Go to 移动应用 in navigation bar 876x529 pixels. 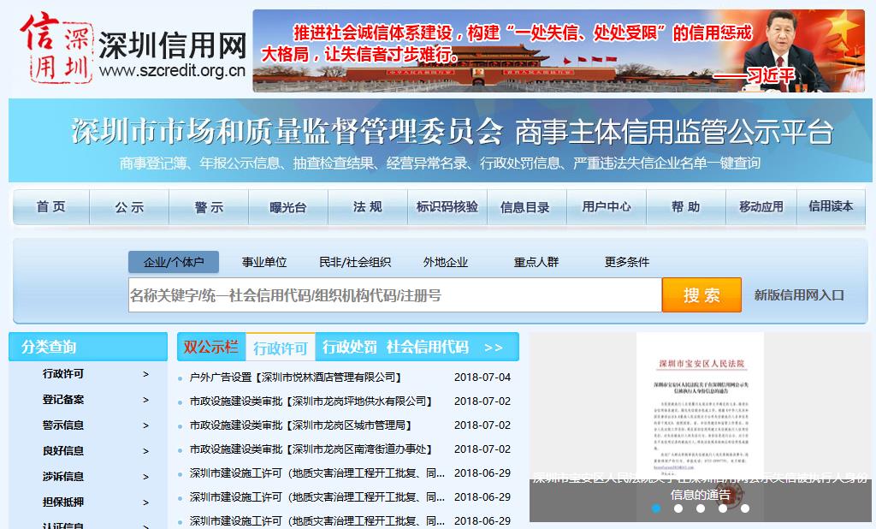pyautogui.click(x=761, y=207)
